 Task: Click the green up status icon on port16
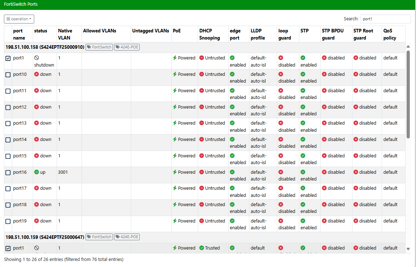tap(36, 172)
